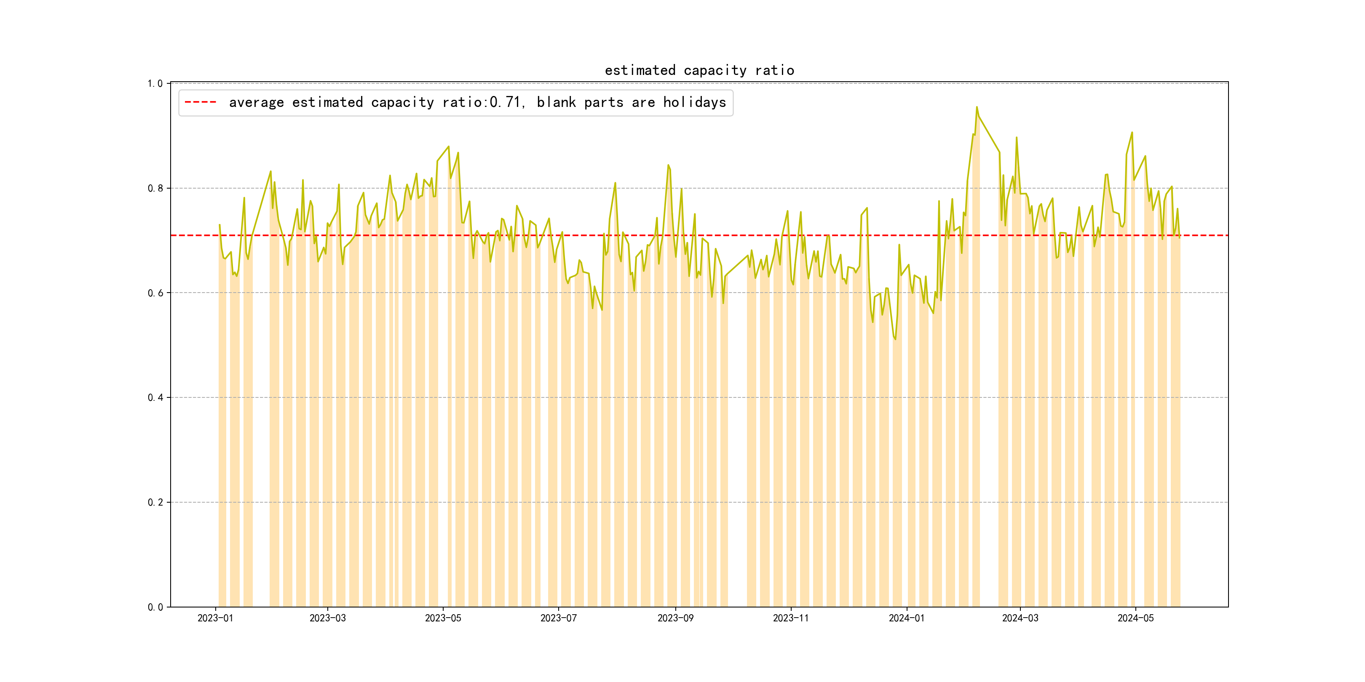Click the 0.2 y-axis tick label
1365x682 pixels.
(x=155, y=503)
